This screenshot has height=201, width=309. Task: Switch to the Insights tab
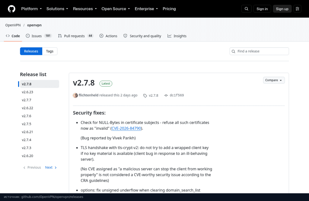(177, 36)
